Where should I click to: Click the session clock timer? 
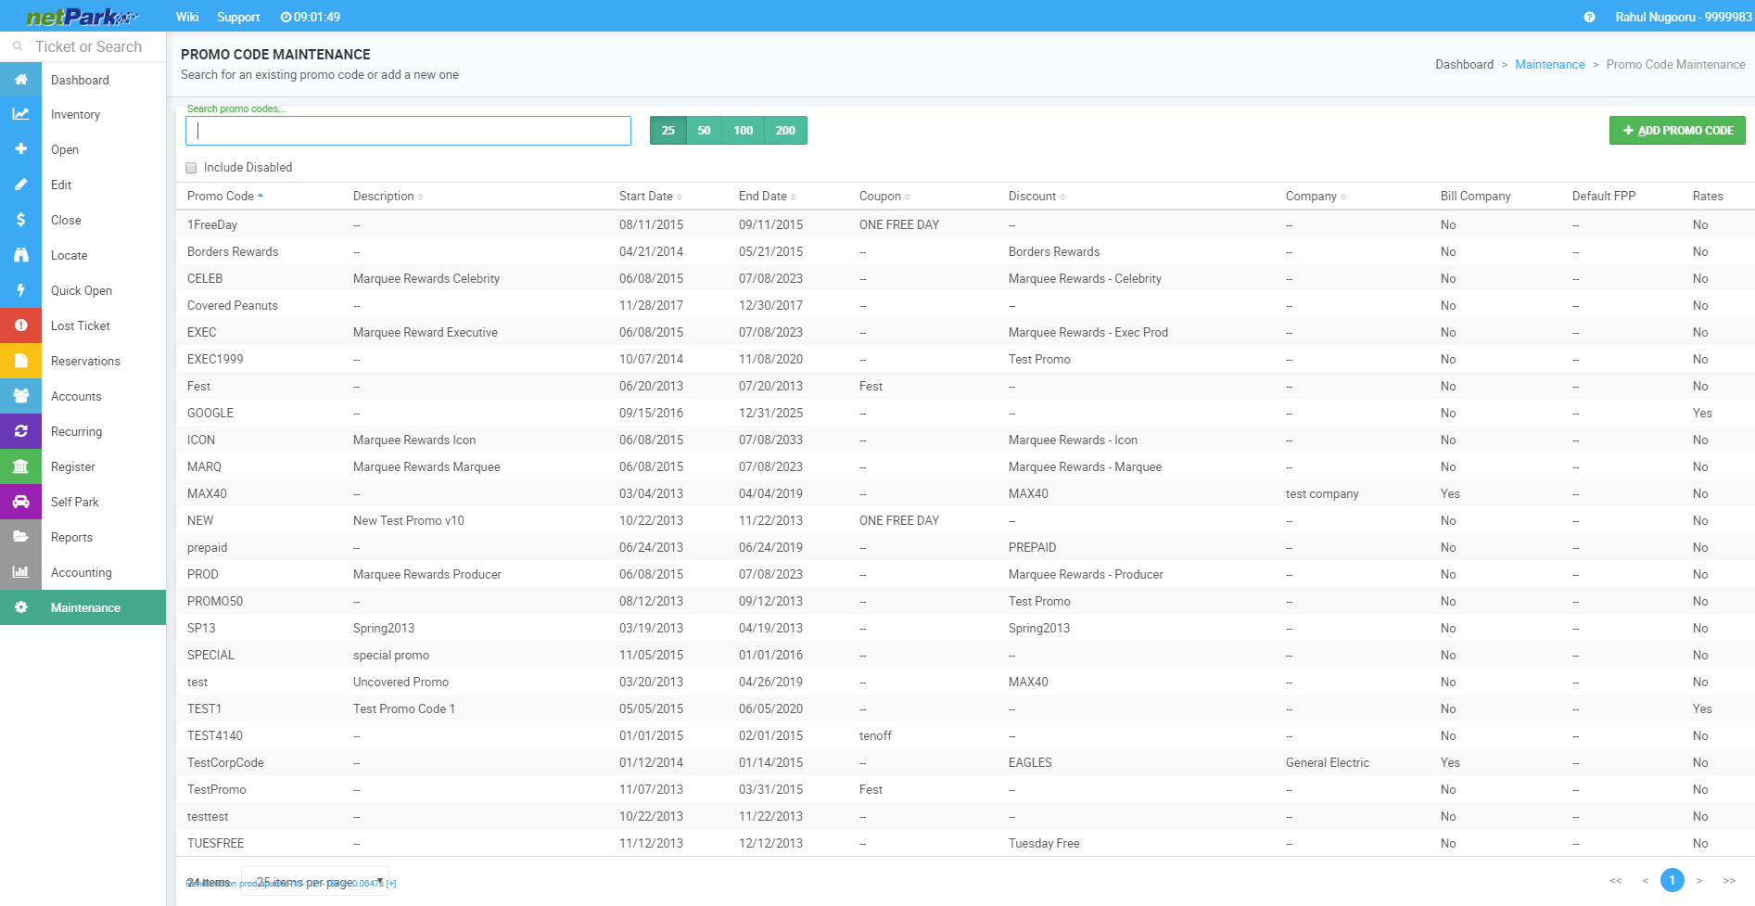click(311, 17)
